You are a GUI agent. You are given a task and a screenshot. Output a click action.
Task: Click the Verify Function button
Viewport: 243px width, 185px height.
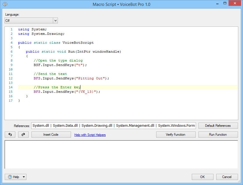click(176, 135)
